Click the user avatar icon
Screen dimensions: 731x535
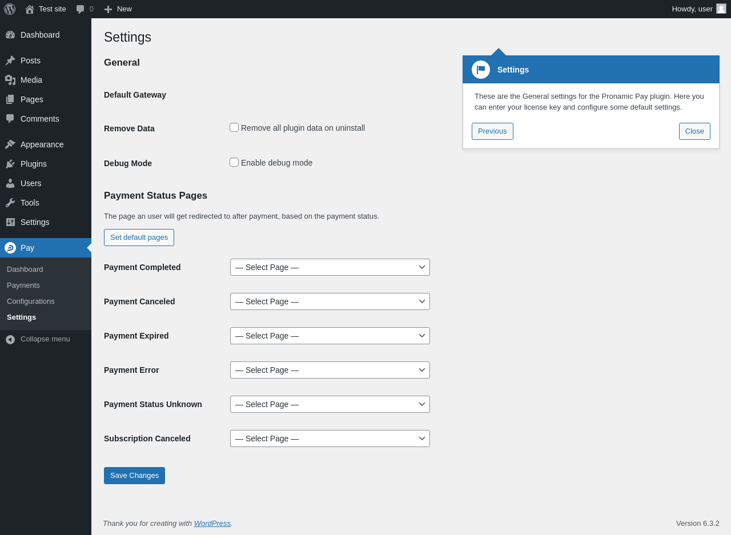(721, 9)
